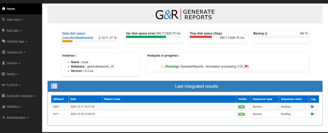The height and width of the screenshot is (133, 328).
Task: Click the Administration chevron icon
Action: [x=3, y=118]
